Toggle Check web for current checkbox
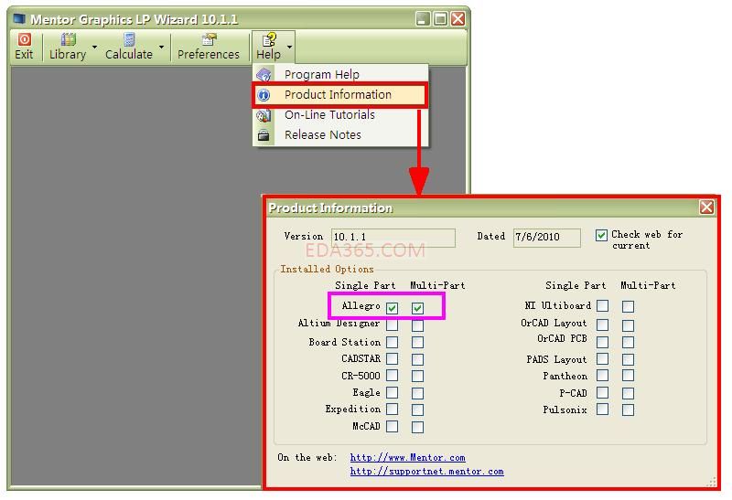732x500 pixels. [x=601, y=235]
